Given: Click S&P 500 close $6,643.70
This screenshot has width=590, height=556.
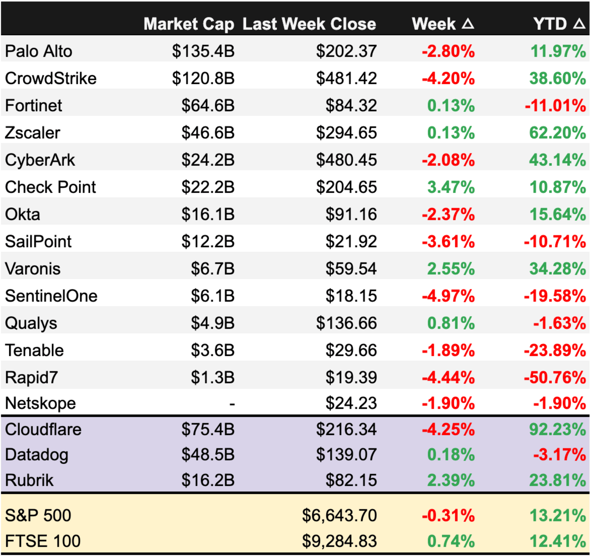Looking at the screenshot, I should pos(339,515).
